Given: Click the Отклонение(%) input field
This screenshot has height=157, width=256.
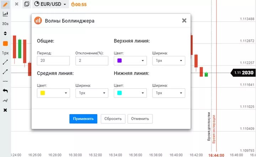Looking at the screenshot, I should [92, 61].
